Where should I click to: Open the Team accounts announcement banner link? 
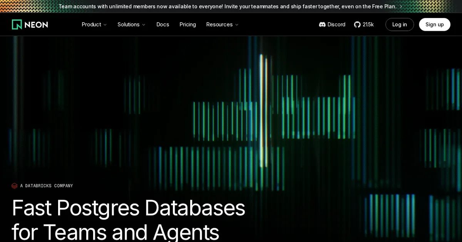pos(231,7)
